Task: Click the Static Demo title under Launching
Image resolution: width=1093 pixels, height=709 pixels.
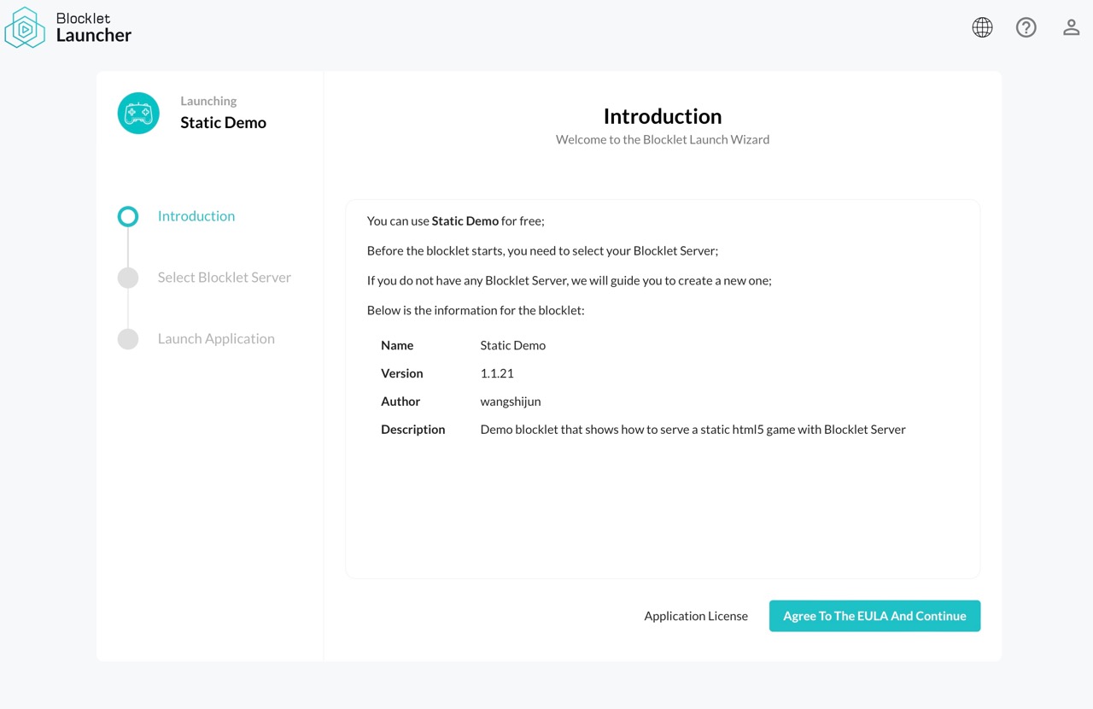Action: pos(223,123)
